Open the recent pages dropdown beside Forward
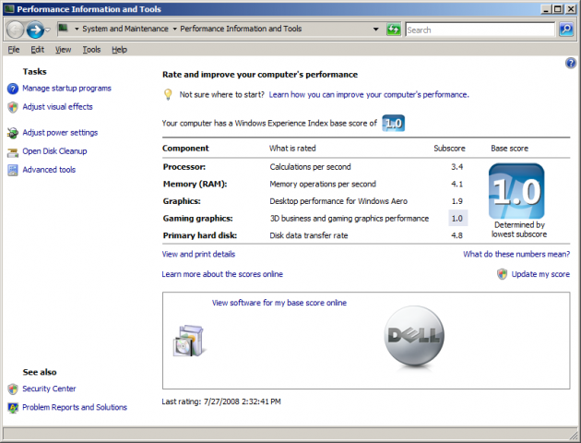Viewport: 581px width, 443px height. (x=48, y=30)
